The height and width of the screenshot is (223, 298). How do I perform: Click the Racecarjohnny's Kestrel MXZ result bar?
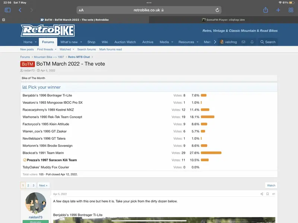tap(205, 110)
